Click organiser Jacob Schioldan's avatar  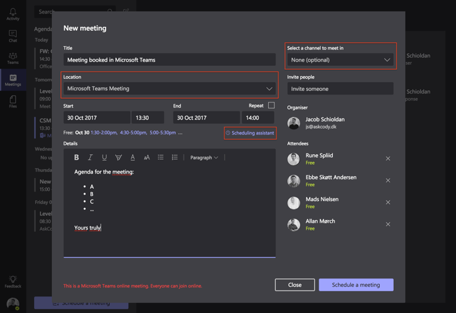tap(294, 123)
